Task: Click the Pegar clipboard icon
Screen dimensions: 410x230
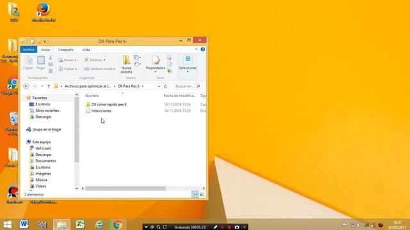Action: pos(41,63)
